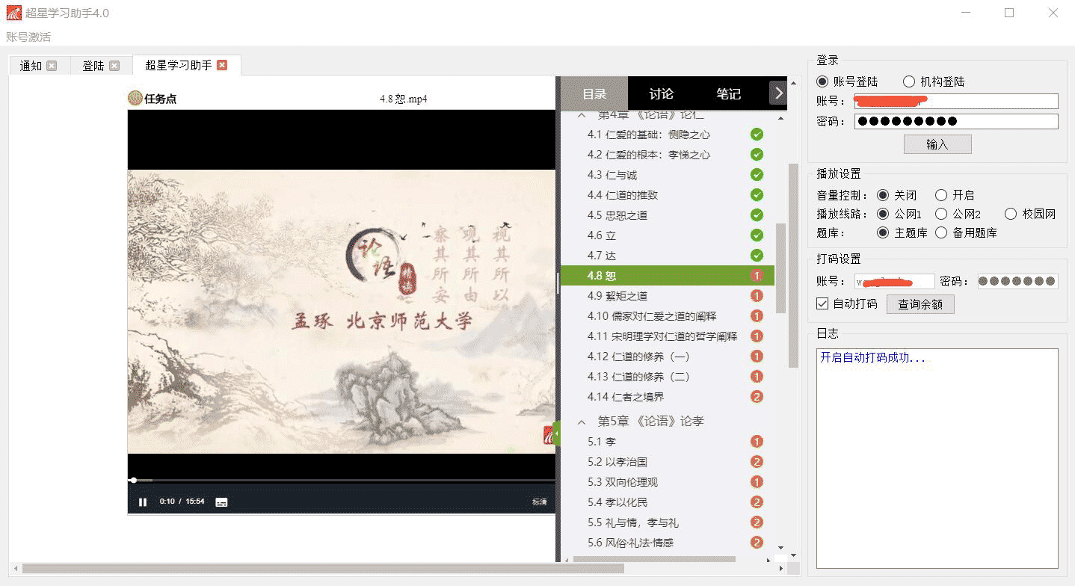The height and width of the screenshot is (586, 1075).
Task: Click 打码设置 账号 input field
Action: (x=894, y=281)
